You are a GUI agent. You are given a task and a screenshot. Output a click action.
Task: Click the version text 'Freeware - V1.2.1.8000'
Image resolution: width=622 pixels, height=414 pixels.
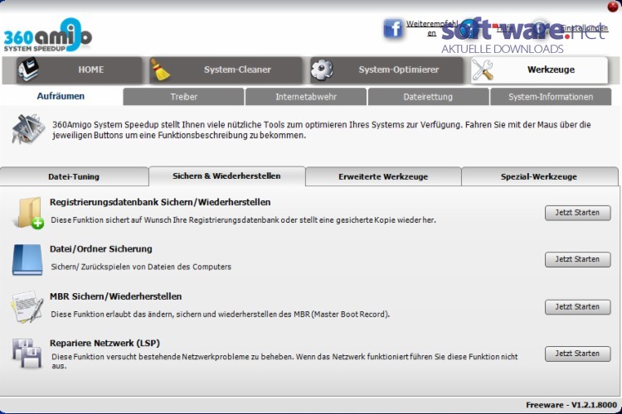click(571, 405)
